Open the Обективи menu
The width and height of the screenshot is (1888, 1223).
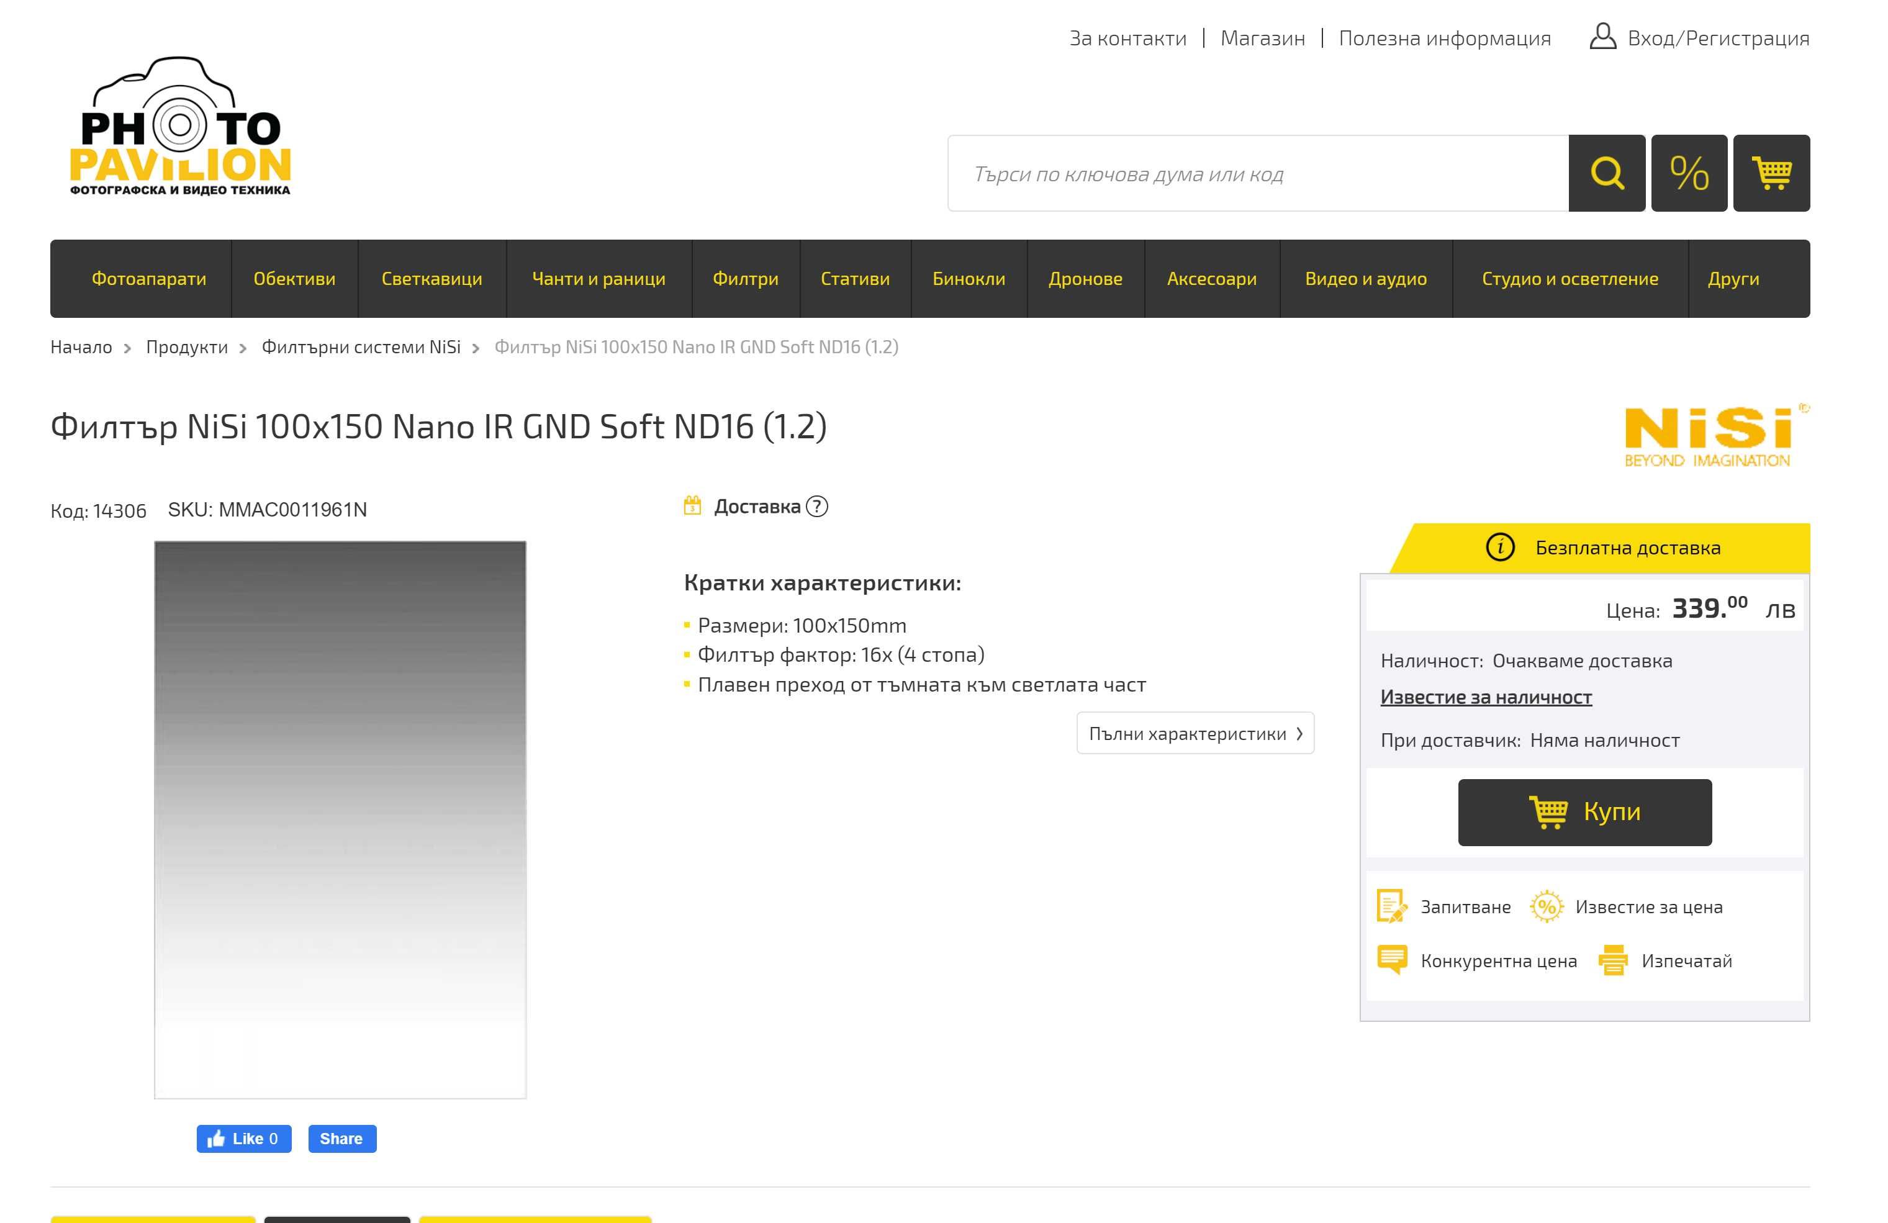pos(294,278)
